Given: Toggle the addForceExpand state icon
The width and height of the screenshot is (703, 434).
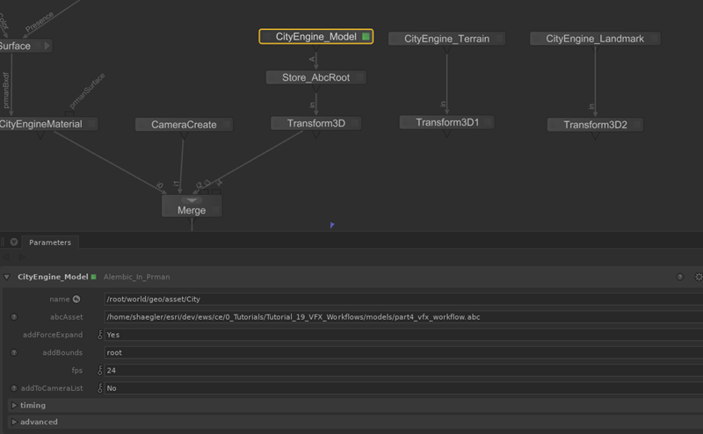Looking at the screenshot, I should [99, 335].
